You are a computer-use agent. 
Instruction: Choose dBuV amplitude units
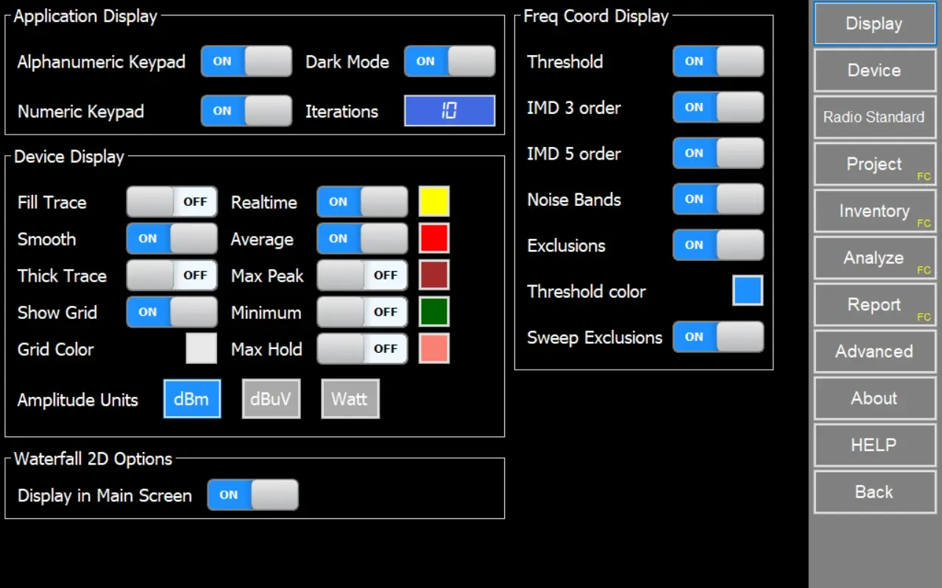coord(271,399)
